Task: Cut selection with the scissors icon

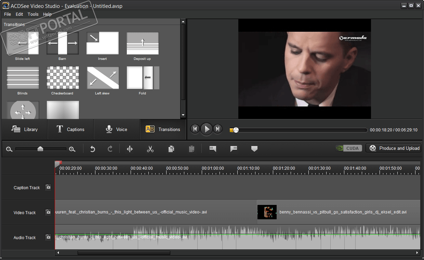Action: click(x=150, y=149)
